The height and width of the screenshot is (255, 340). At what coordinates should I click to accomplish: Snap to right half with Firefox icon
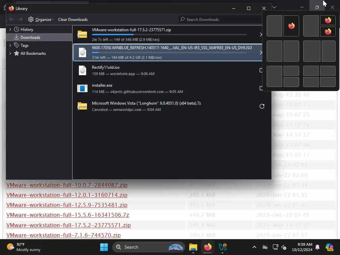click(x=291, y=26)
